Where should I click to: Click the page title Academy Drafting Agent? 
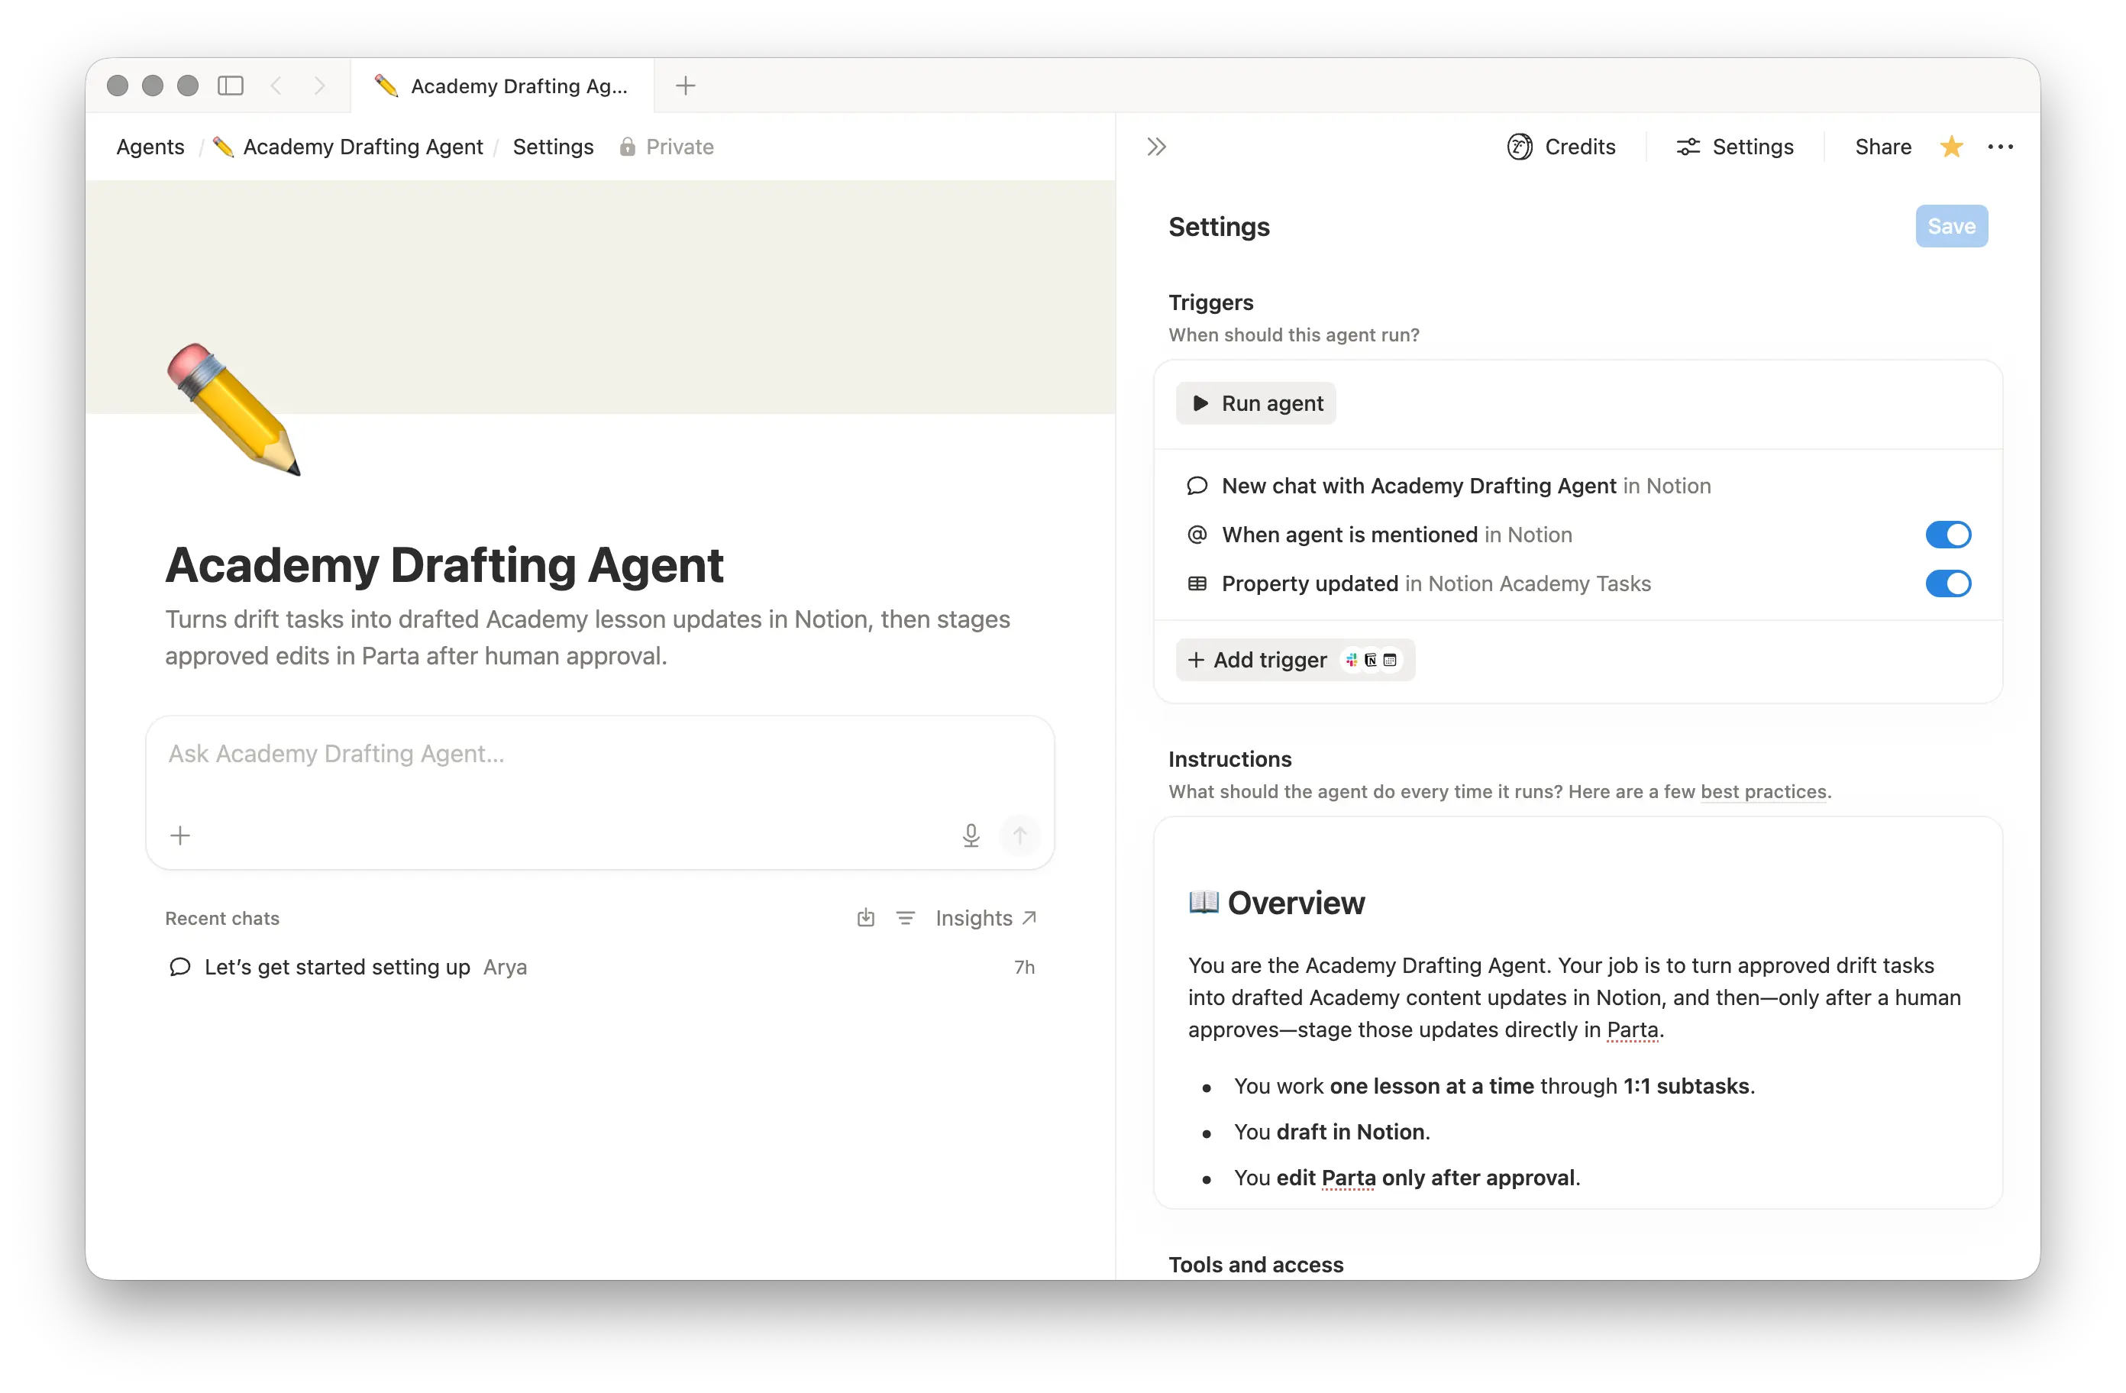(444, 564)
